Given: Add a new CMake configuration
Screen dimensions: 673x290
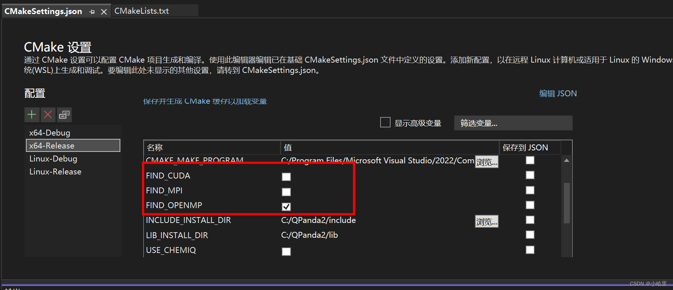Looking at the screenshot, I should click(x=32, y=115).
